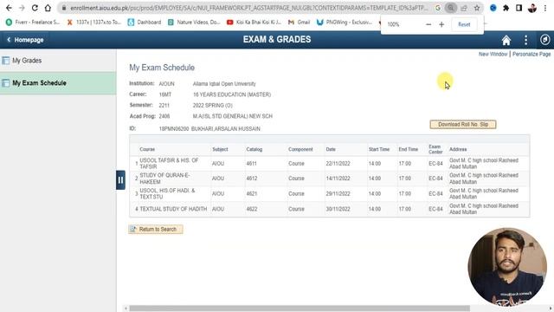Open browser home page icon
The image size is (554, 312).
[x=48, y=8]
